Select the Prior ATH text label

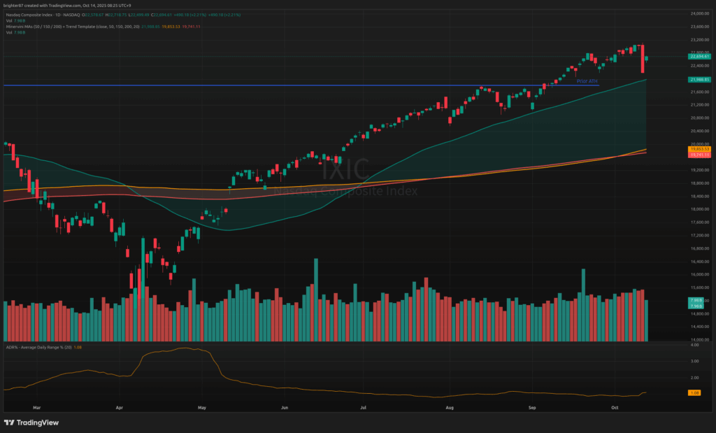click(587, 81)
